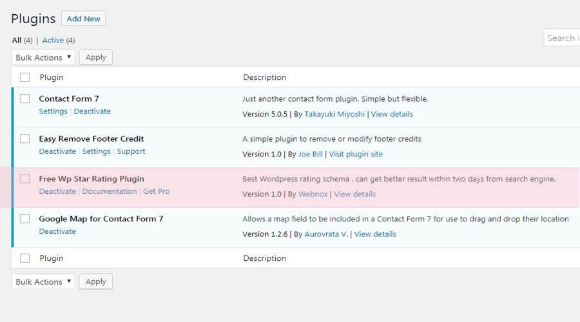The width and height of the screenshot is (580, 322).
Task: Open Documentation for Star Rating plugin
Action: [x=110, y=191]
